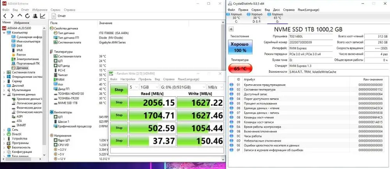Open AIDA64 Сервис menu
Image resolution: width=390 pixels, height=169 pixels.
[x=55, y=10]
